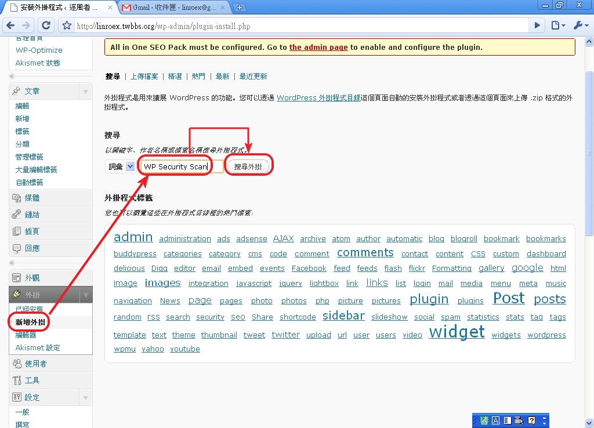Open the 設定 settings icon in sidebar
Image resolution: width=594 pixels, height=428 pixels.
point(17,397)
